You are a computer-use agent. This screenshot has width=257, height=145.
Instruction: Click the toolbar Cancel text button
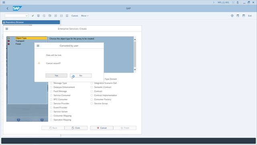pos(75,16)
